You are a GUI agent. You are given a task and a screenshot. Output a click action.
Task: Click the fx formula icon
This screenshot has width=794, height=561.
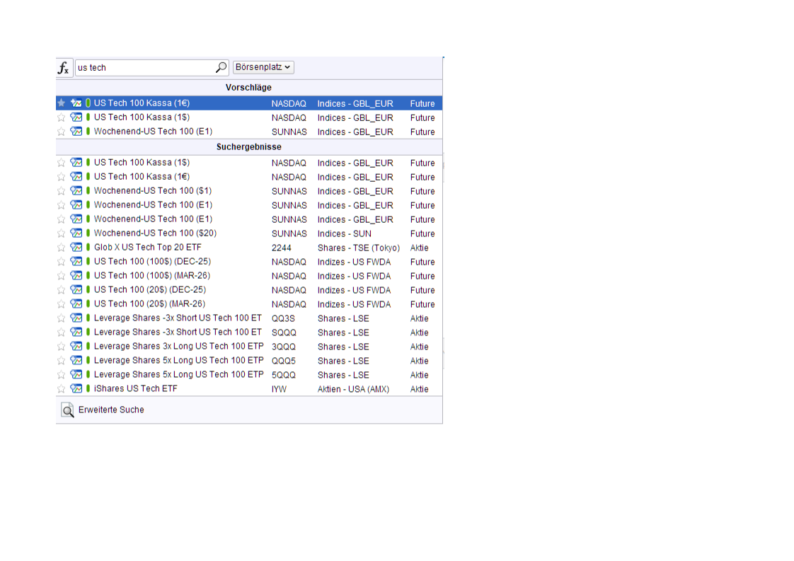pos(64,67)
